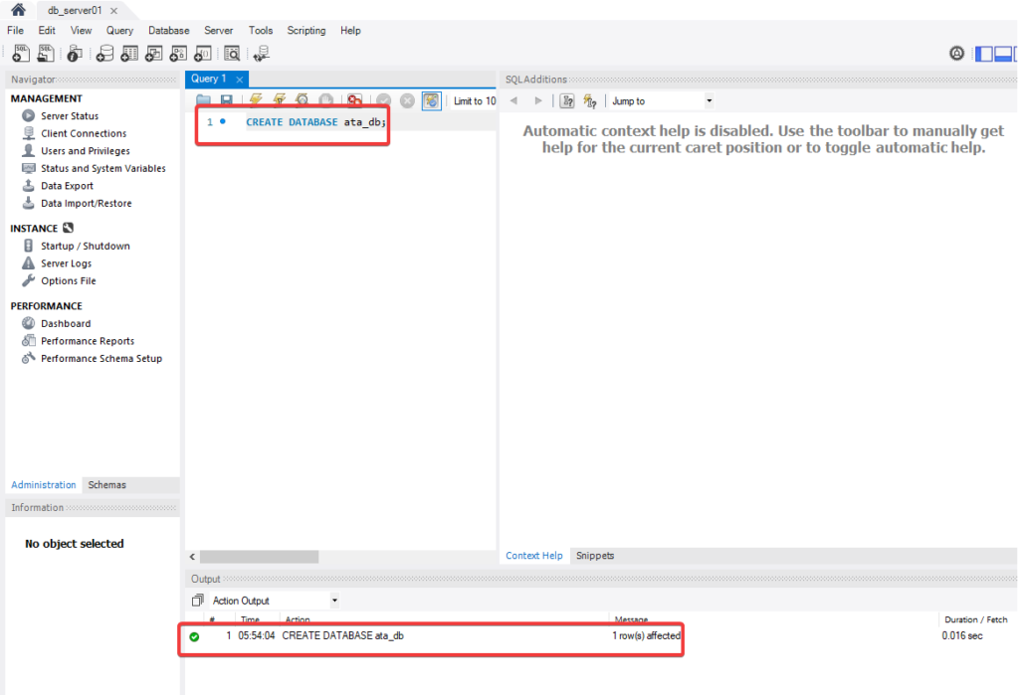This screenshot has width=1019, height=695.
Task: Open the Database menu
Action: (168, 31)
